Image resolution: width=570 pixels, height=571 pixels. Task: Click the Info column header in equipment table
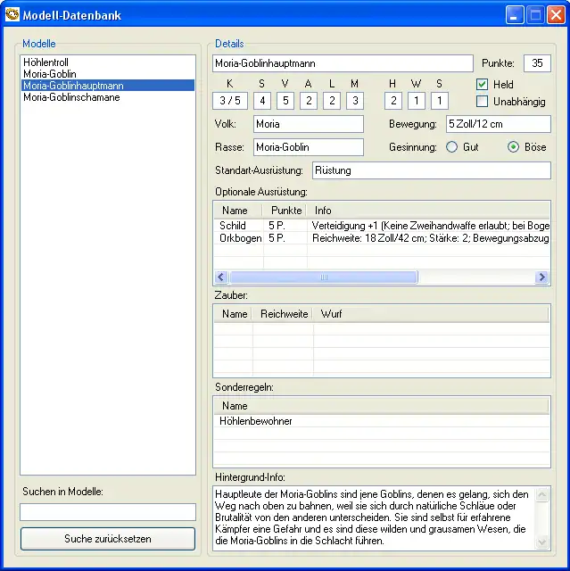click(427, 211)
